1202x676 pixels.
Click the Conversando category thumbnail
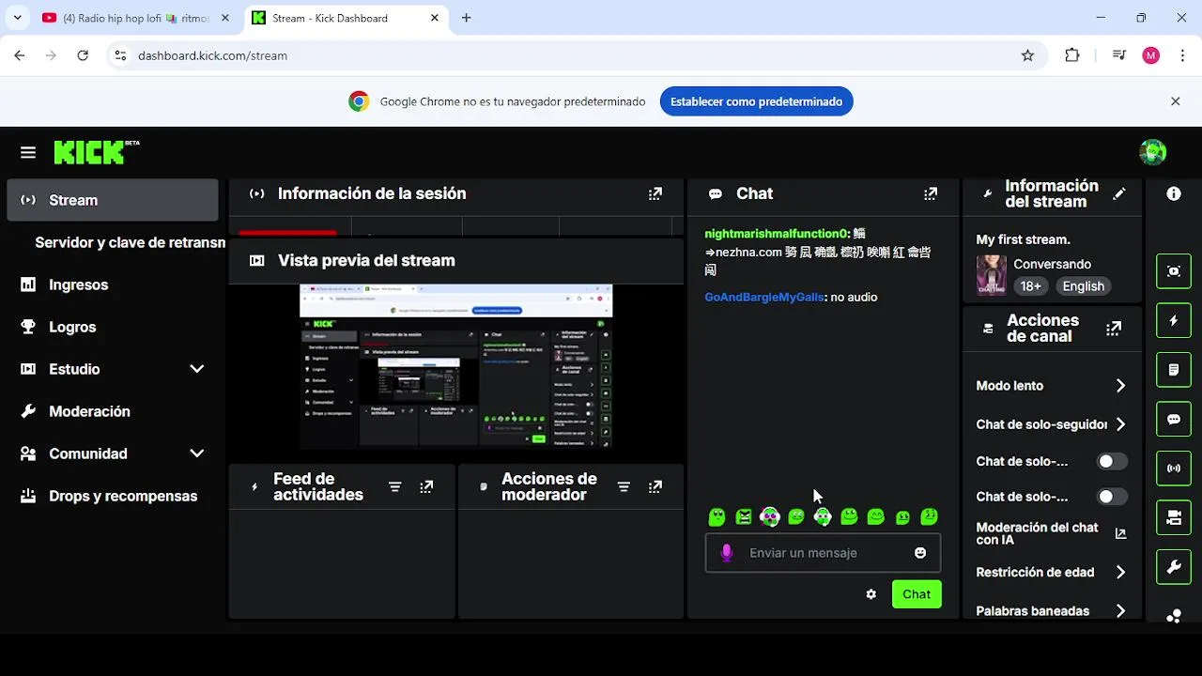coord(991,275)
